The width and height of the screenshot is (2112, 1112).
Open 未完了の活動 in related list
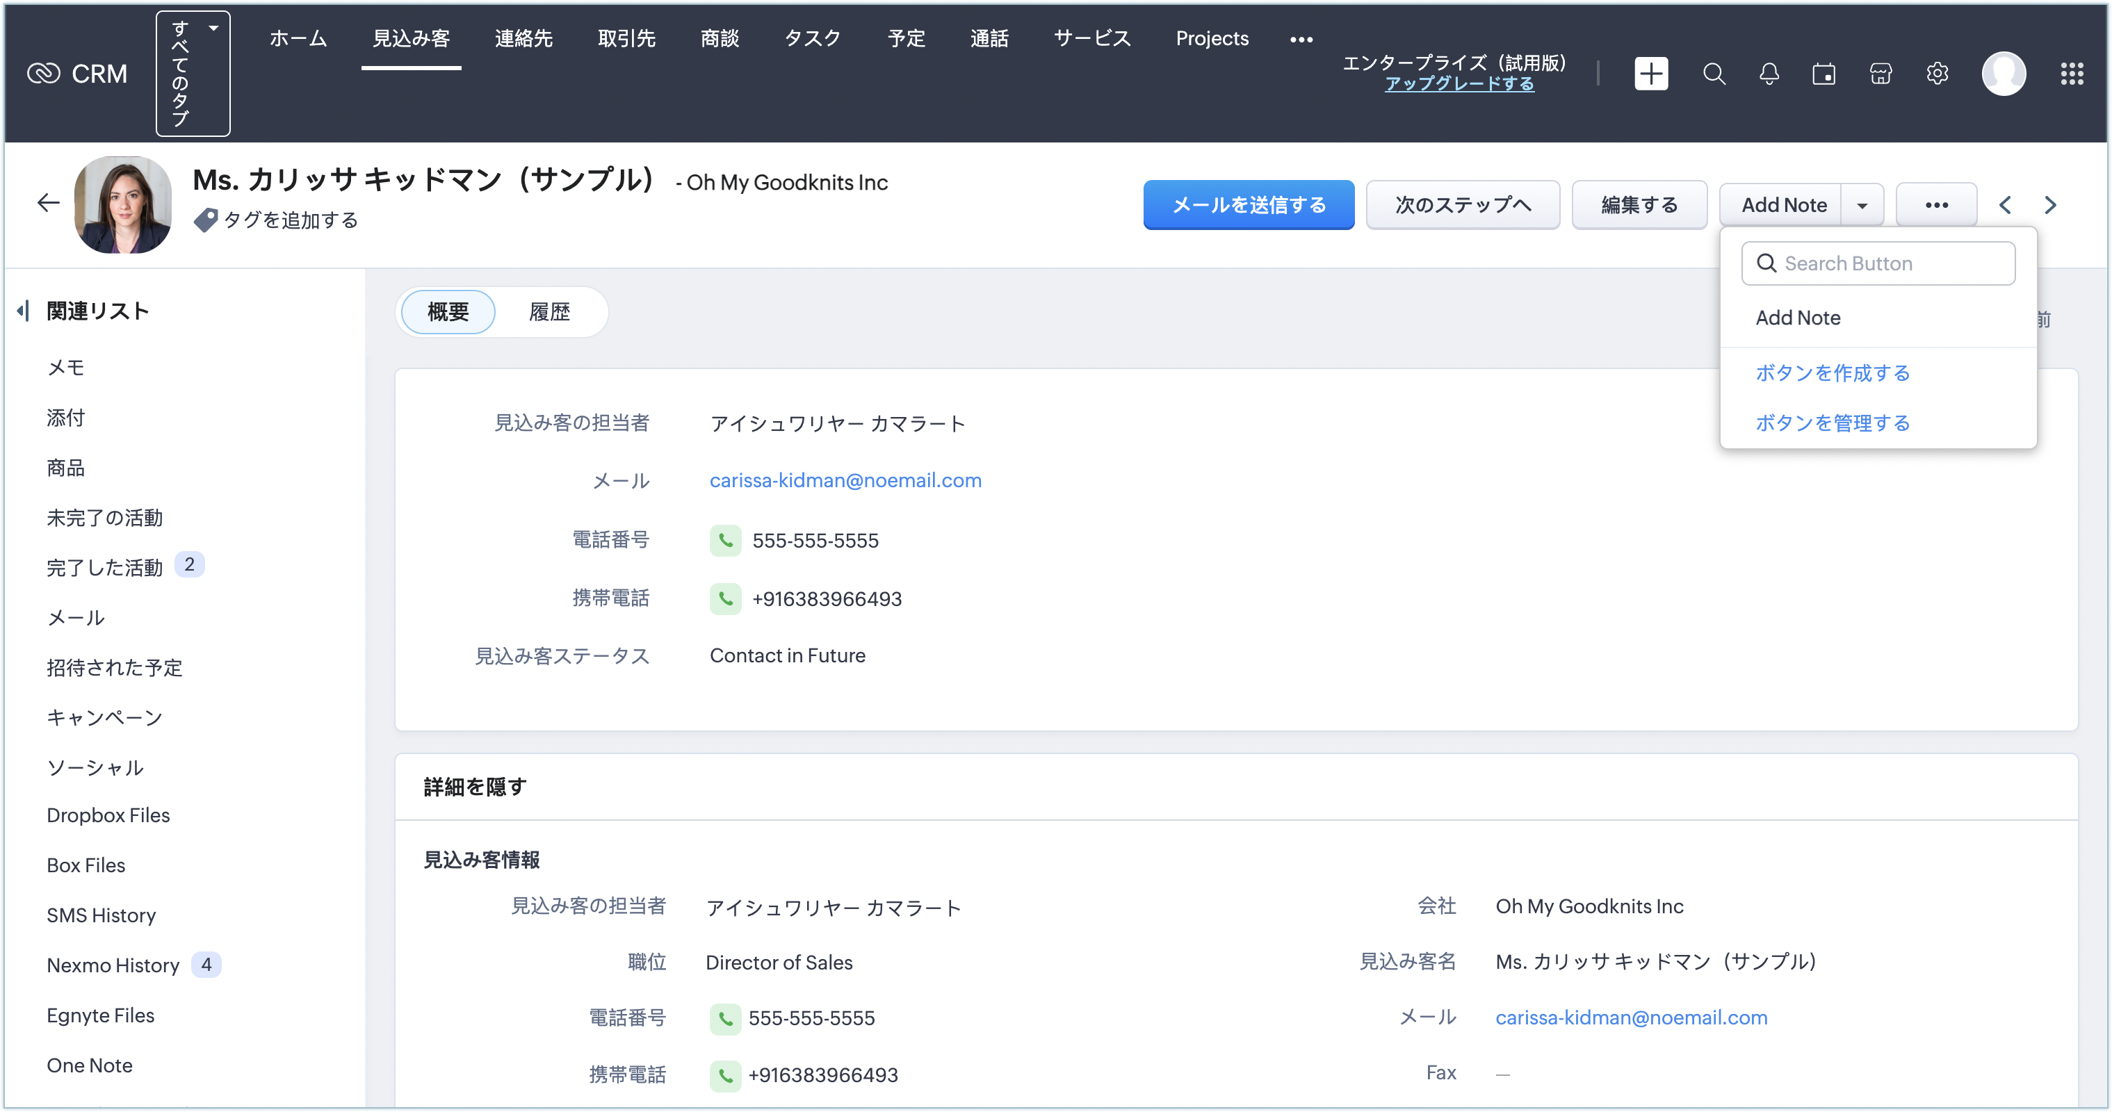click(104, 518)
